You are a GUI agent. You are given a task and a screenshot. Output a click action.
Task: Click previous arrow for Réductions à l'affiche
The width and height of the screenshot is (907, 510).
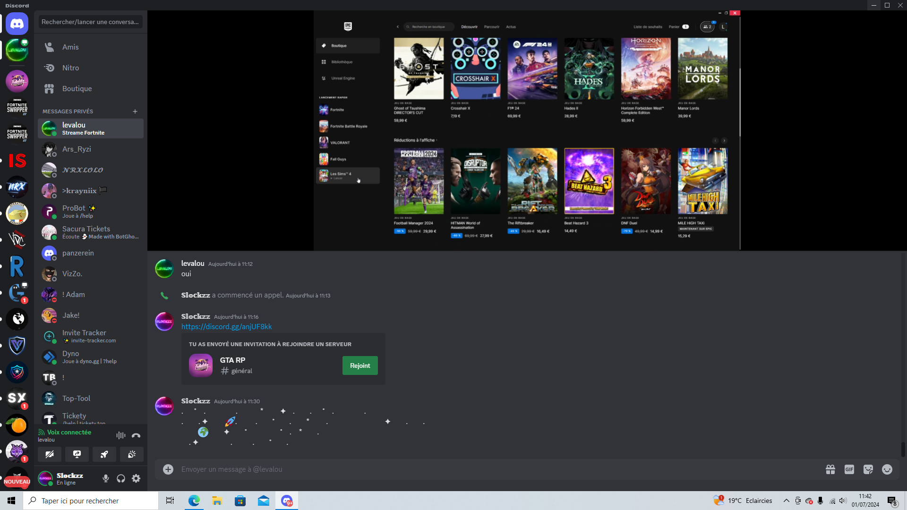(715, 140)
